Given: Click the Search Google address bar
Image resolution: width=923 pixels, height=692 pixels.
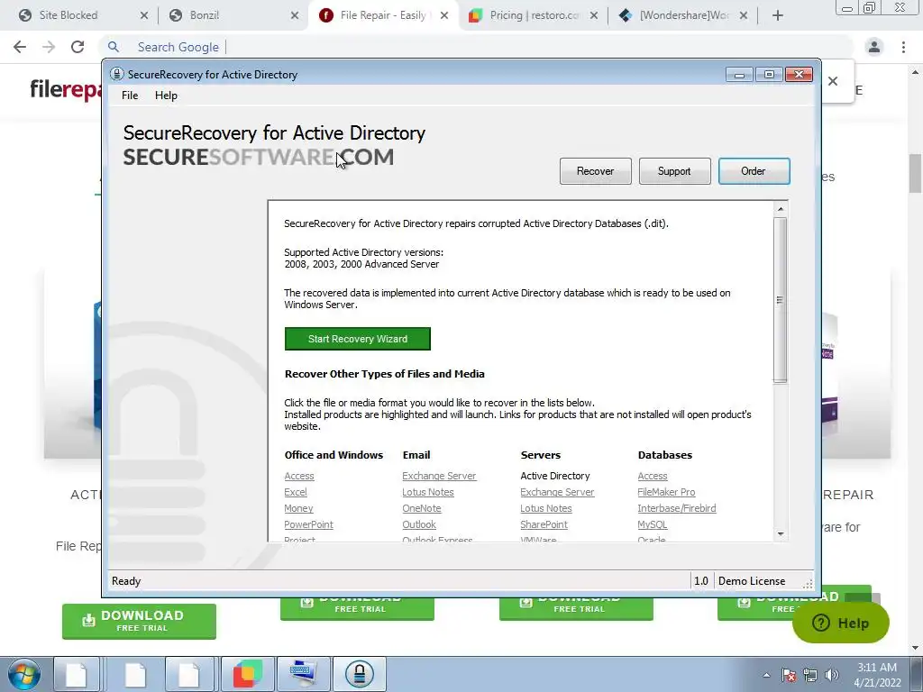Looking at the screenshot, I should pyautogui.click(x=476, y=47).
